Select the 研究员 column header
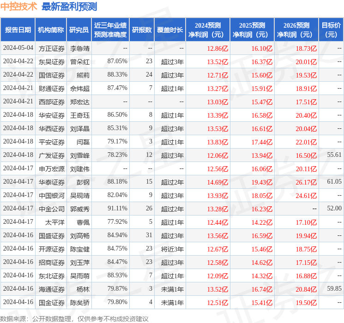Screen dimensions: 344x323 (x=79, y=30)
